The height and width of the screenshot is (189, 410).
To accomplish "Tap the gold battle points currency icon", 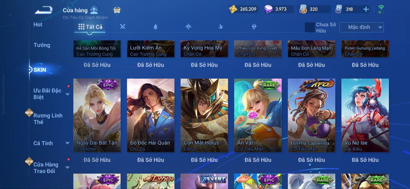I will pos(233,9).
